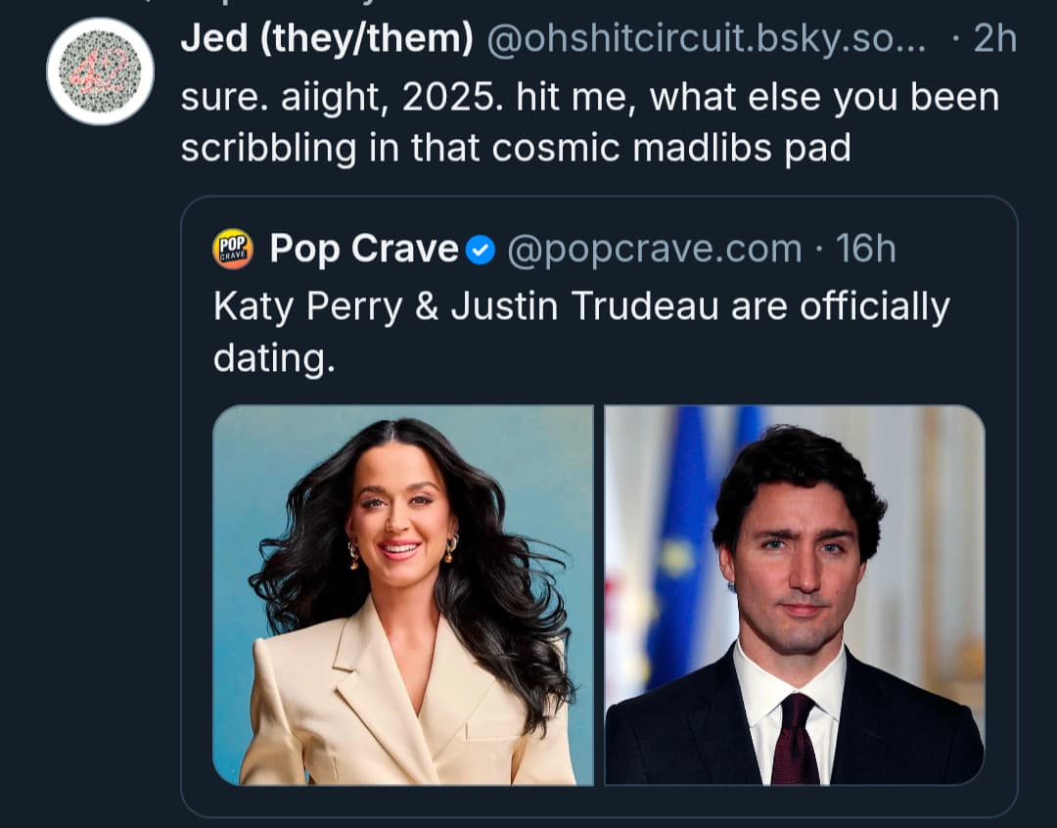Click the "sure. aiight, 2025" post text
Viewport: 1057px width, 828px height.
587,97
